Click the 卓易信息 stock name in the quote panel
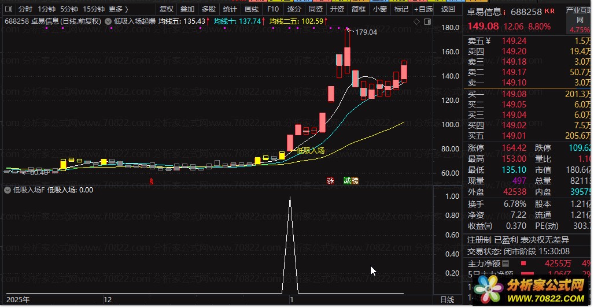 [x=484, y=13]
